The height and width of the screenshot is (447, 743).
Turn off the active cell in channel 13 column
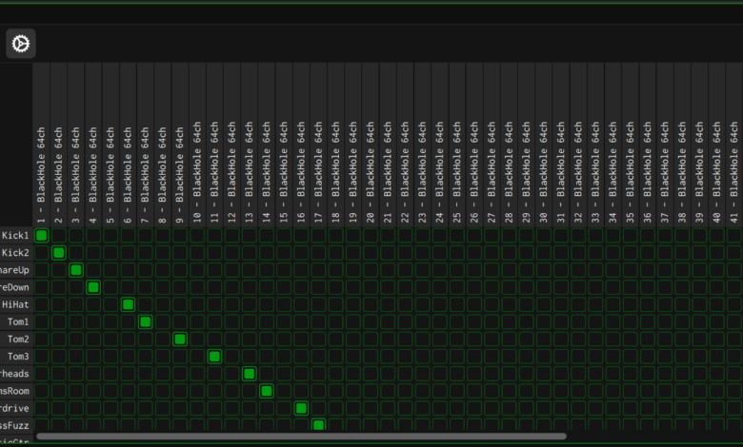click(250, 374)
